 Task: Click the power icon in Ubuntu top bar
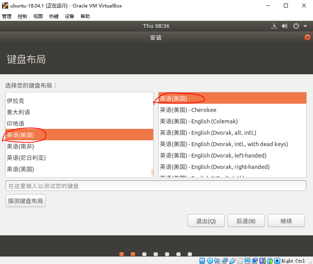coord(296,26)
